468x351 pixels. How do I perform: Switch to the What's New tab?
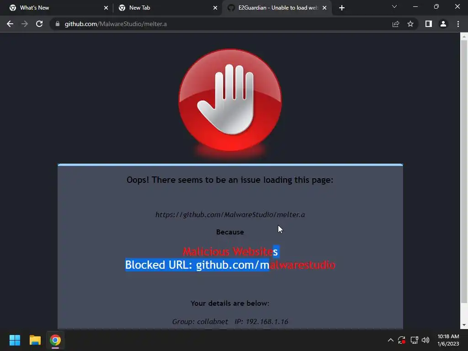(x=57, y=8)
